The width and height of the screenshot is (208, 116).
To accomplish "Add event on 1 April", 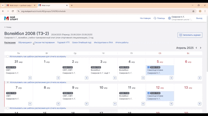I will [58, 78].
